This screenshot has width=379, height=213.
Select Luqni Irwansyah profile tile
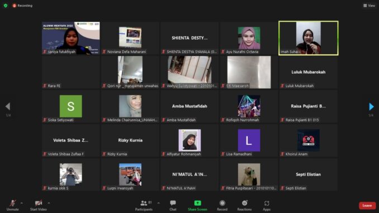click(130, 174)
